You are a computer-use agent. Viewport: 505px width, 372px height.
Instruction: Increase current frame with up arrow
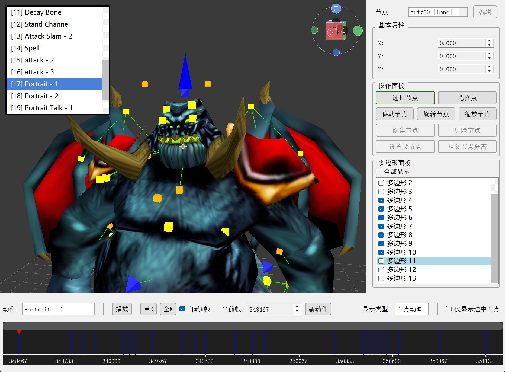[x=297, y=306]
